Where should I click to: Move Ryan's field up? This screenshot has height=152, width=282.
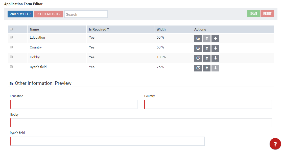click(207, 68)
